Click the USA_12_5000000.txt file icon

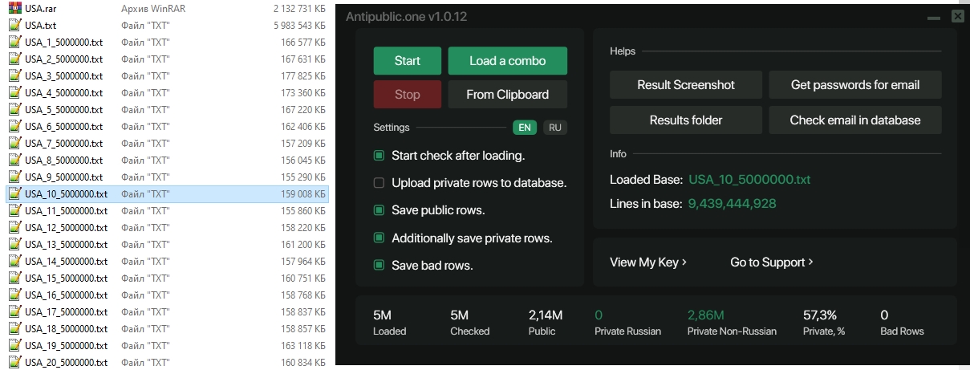[14, 227]
